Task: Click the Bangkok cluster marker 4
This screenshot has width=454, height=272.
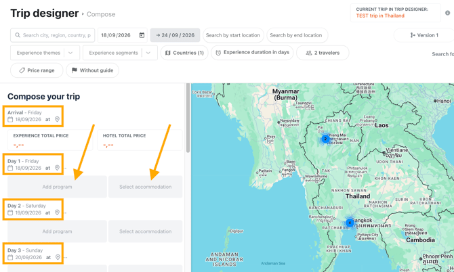Action: coord(350,223)
